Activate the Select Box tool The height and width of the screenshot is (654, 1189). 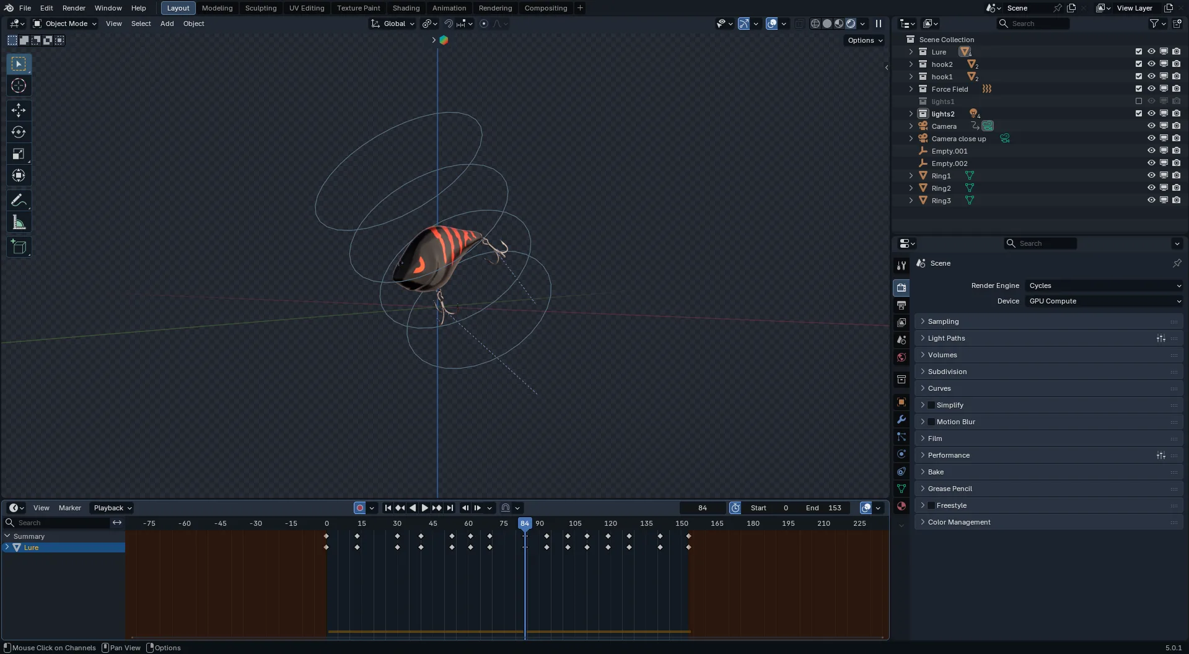19,64
